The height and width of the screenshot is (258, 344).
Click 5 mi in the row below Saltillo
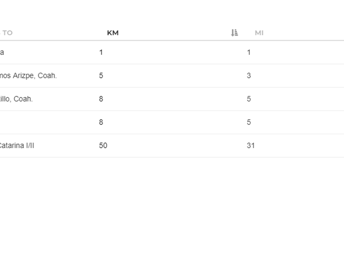point(249,122)
